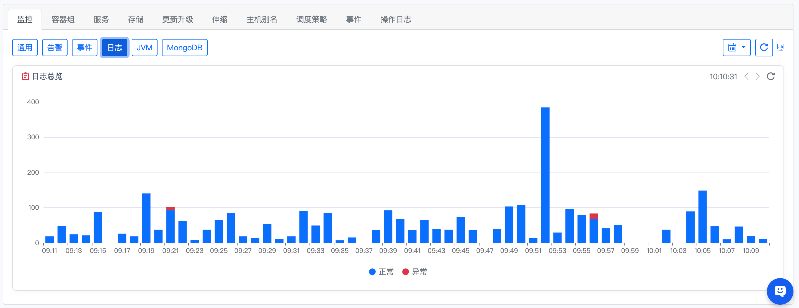Click the calendar date picker icon
This screenshot has height=308, width=799.
pos(732,47)
